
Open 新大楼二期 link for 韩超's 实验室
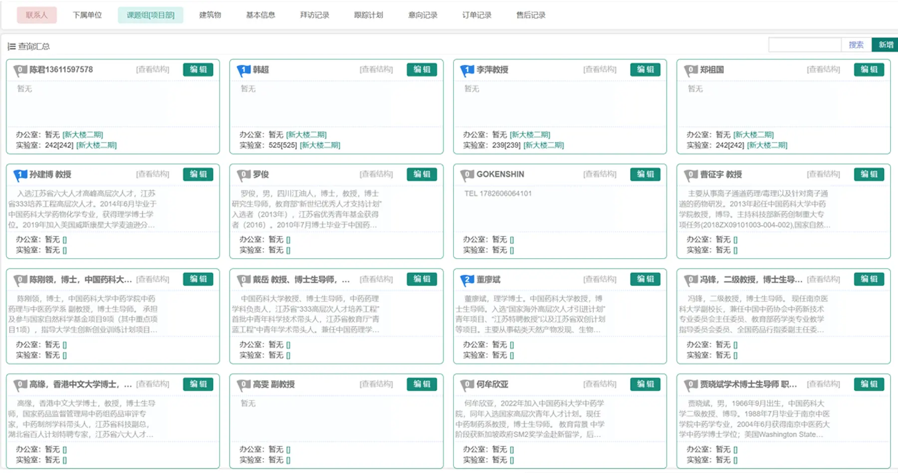[320, 146]
